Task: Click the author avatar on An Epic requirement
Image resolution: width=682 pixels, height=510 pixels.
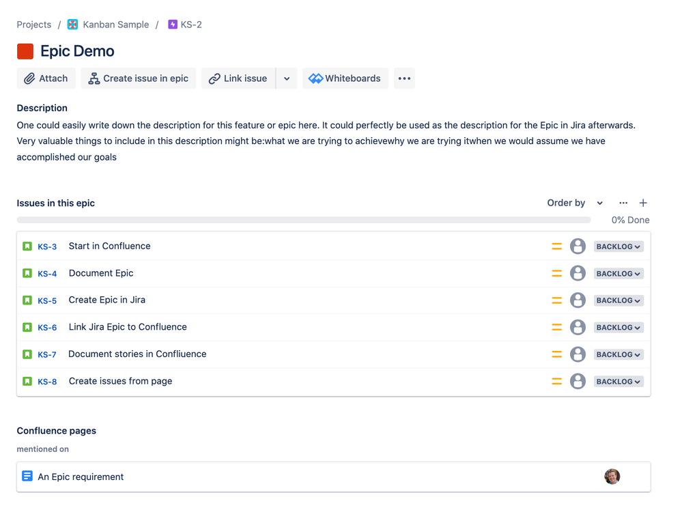Action: (612, 477)
